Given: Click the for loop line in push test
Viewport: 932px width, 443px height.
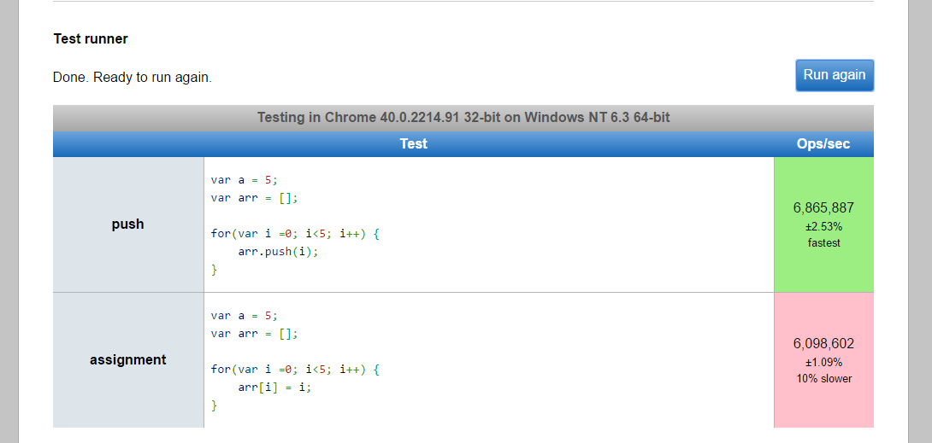Looking at the screenshot, I should pyautogui.click(x=294, y=233).
